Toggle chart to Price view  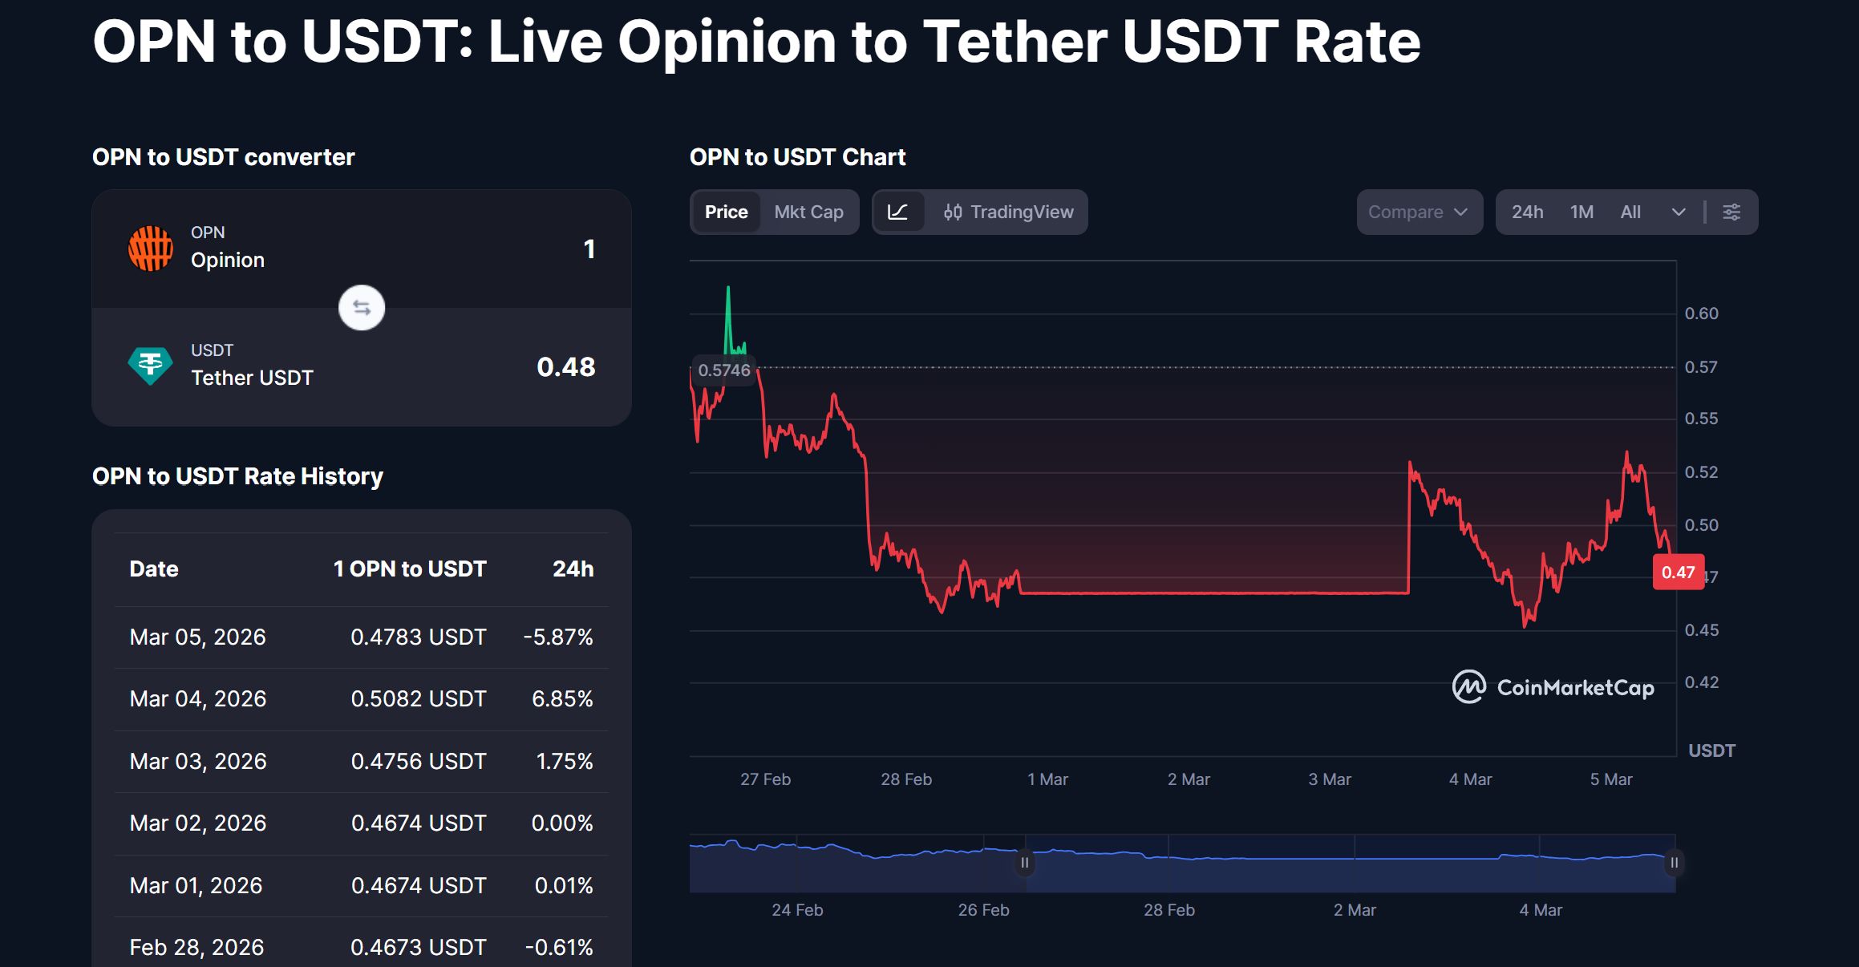[727, 212]
